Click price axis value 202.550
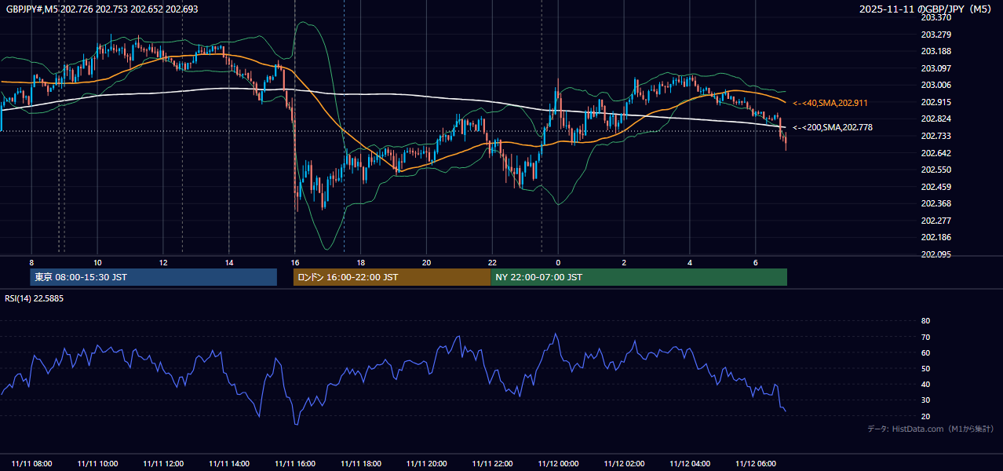The height and width of the screenshot is (471, 1003). (936, 170)
